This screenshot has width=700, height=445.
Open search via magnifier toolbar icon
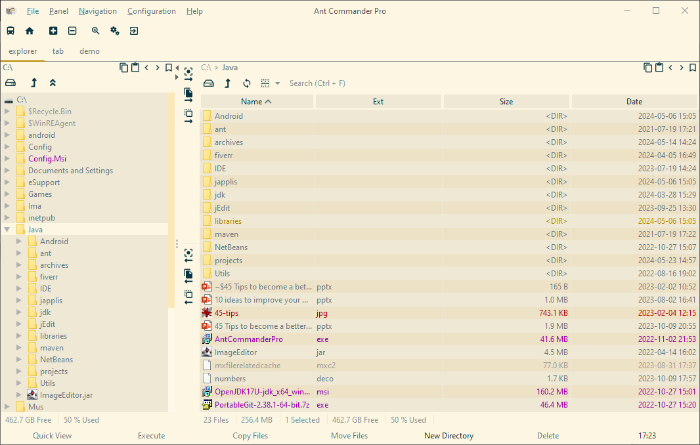pos(95,31)
